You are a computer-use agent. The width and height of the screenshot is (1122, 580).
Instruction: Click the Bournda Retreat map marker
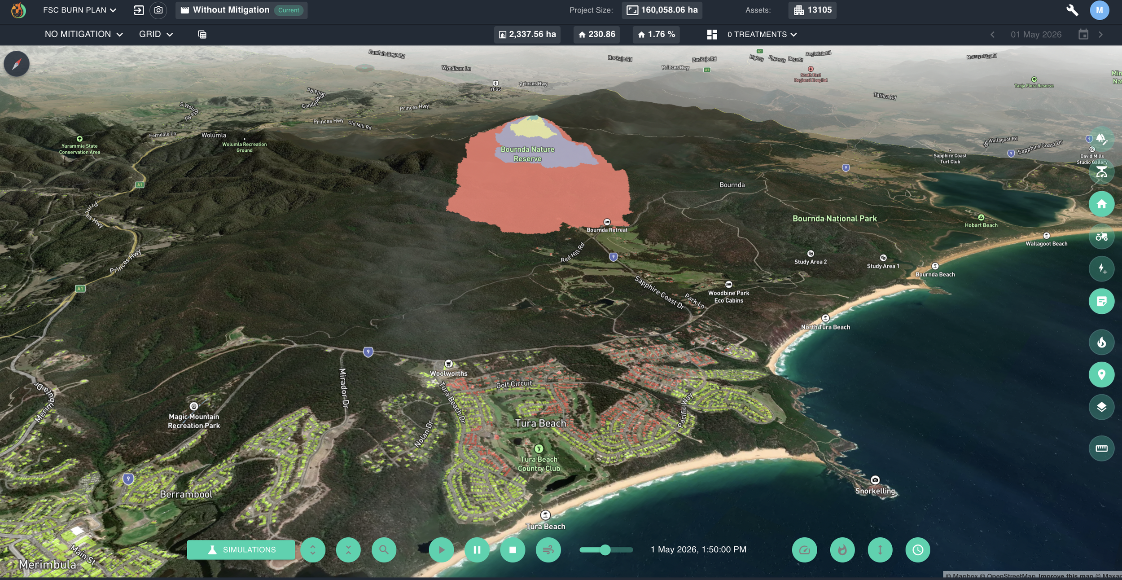click(607, 222)
